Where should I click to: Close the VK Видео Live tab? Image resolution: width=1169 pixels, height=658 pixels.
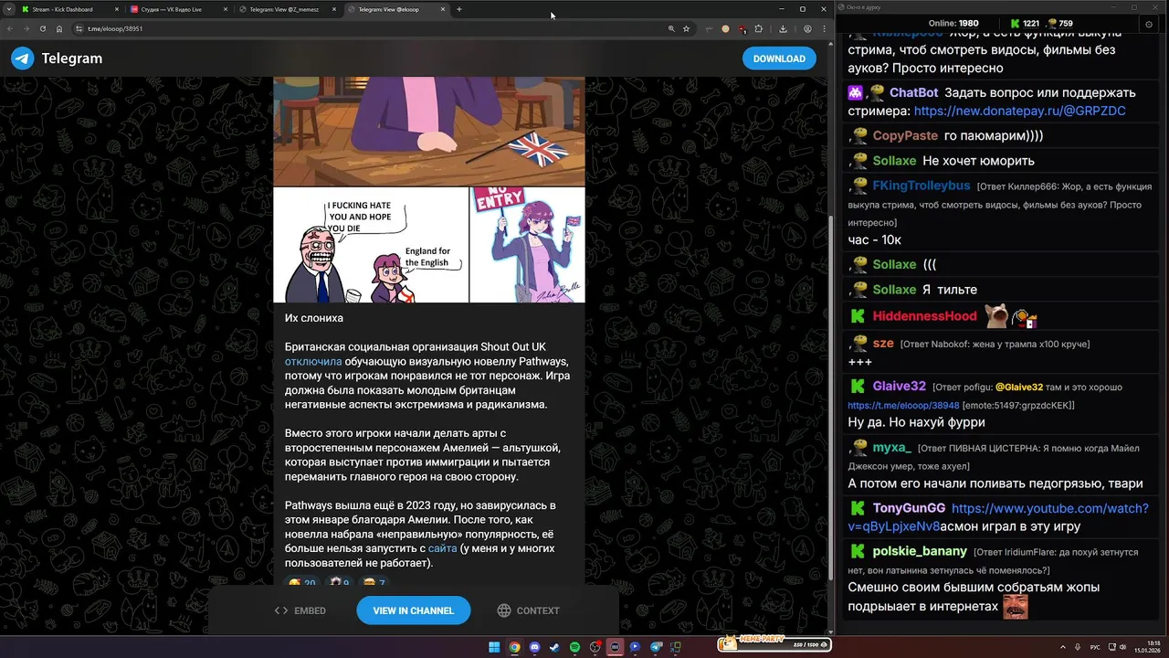tap(225, 9)
